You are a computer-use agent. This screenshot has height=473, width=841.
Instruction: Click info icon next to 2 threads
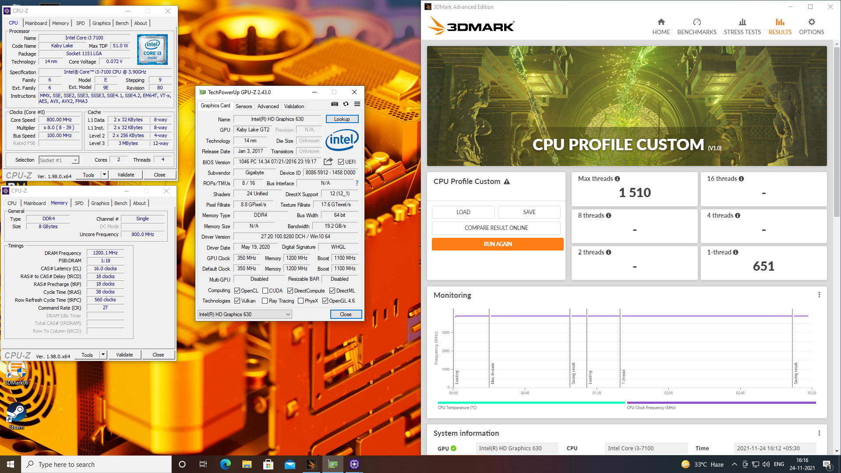tap(608, 252)
